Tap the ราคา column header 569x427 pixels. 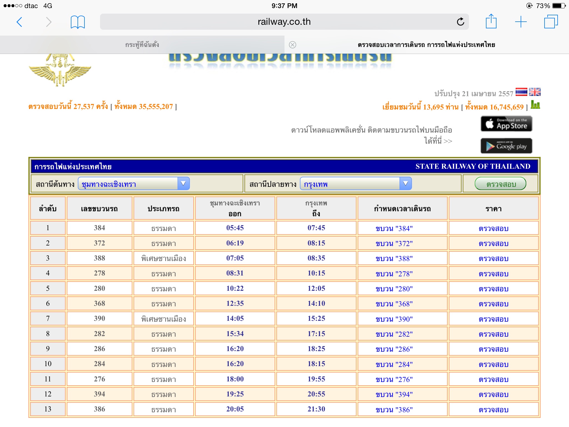tap(493, 208)
